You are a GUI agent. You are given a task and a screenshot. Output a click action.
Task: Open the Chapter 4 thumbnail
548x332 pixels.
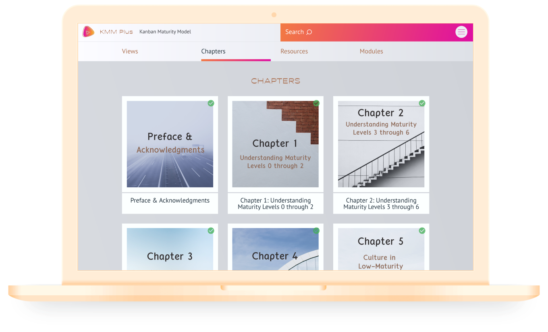click(276, 249)
